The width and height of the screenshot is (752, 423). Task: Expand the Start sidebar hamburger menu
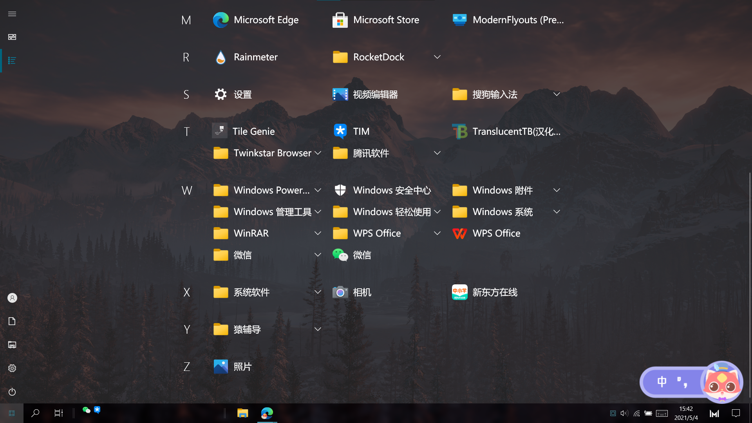click(12, 14)
